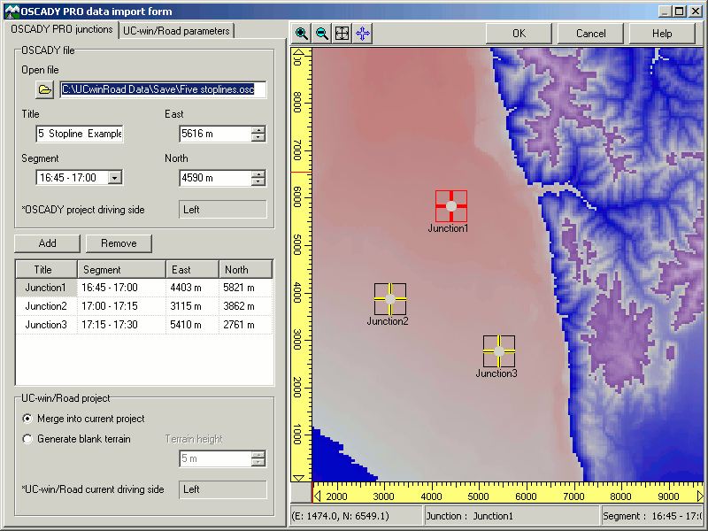Click the OSCADY project driving side Left field
Screen dimensions: 708x531
point(223,210)
